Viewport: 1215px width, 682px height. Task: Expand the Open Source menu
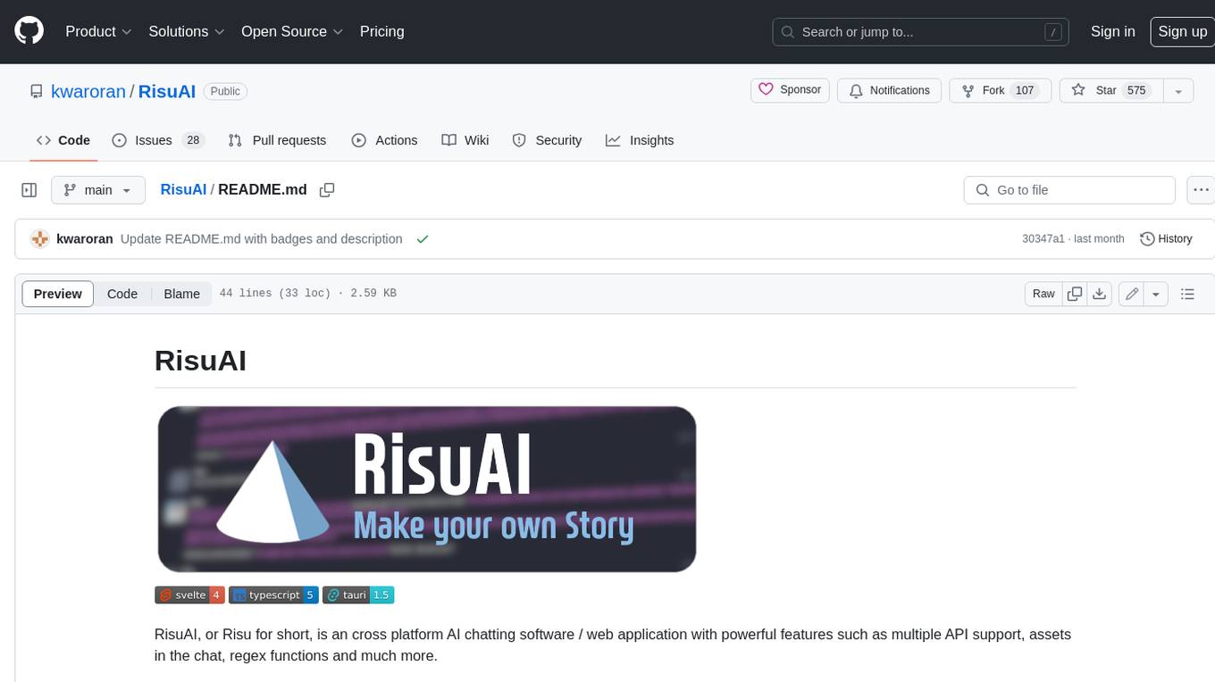(292, 31)
